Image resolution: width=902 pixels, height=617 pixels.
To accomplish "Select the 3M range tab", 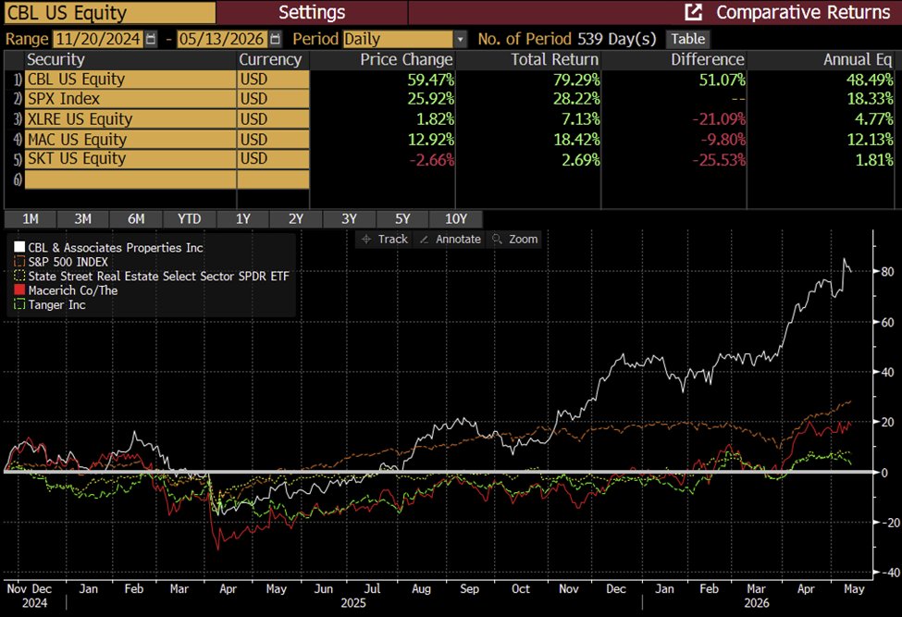I will (x=83, y=219).
